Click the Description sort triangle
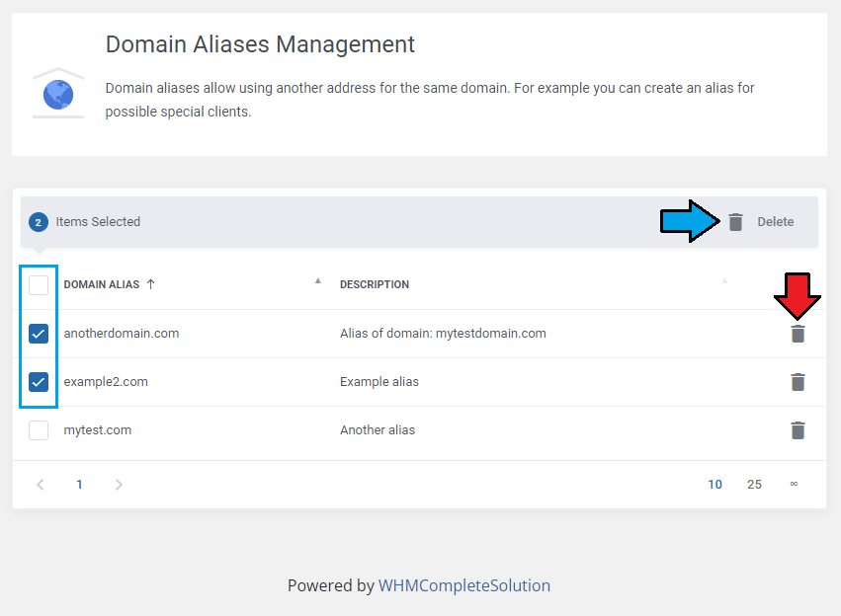The height and width of the screenshot is (616, 841). point(724,280)
